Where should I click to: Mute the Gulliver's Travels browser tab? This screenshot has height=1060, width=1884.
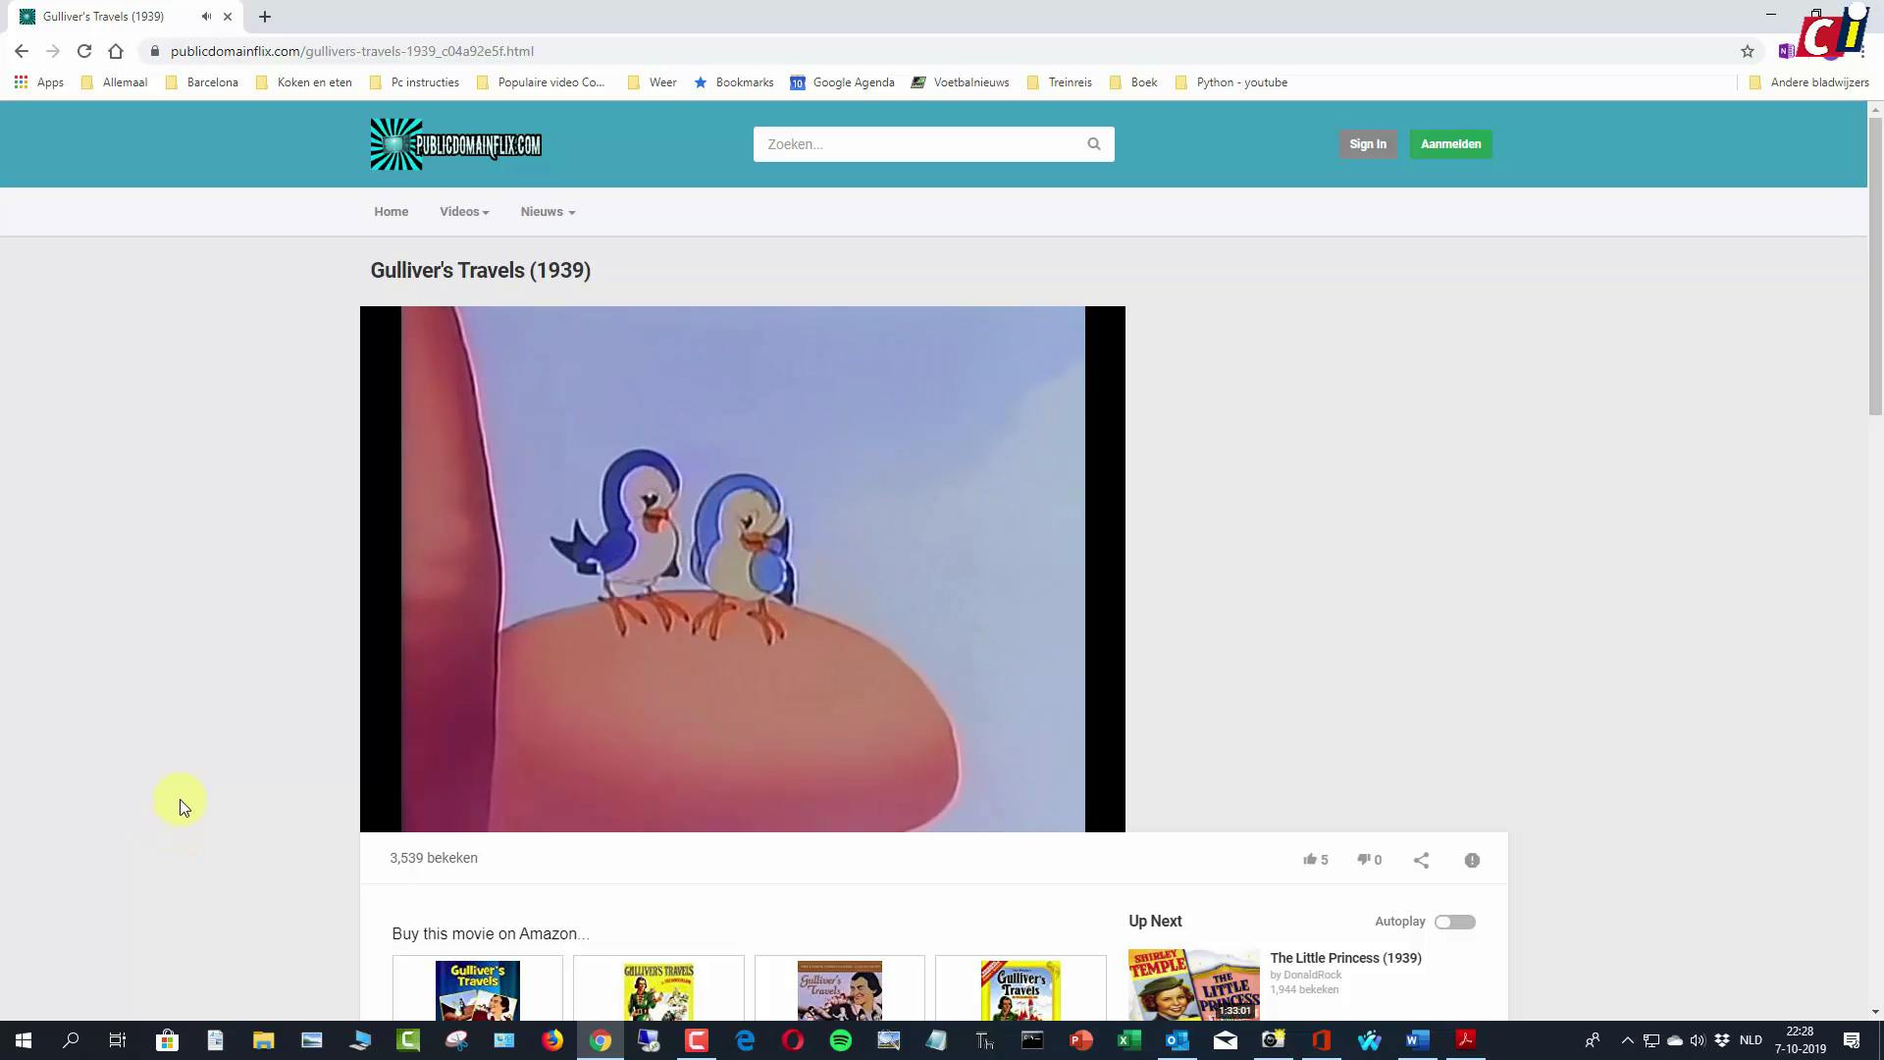(x=206, y=17)
